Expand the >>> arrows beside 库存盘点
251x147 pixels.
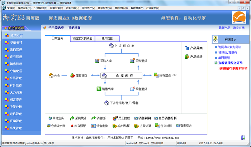[175, 75]
